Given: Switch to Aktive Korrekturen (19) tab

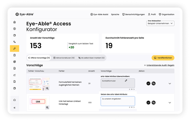Looking at the screenshot, I should pos(64,58).
